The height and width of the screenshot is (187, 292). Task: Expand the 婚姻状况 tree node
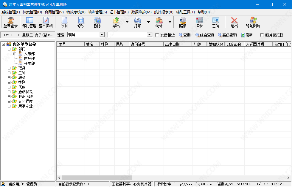point(9,92)
